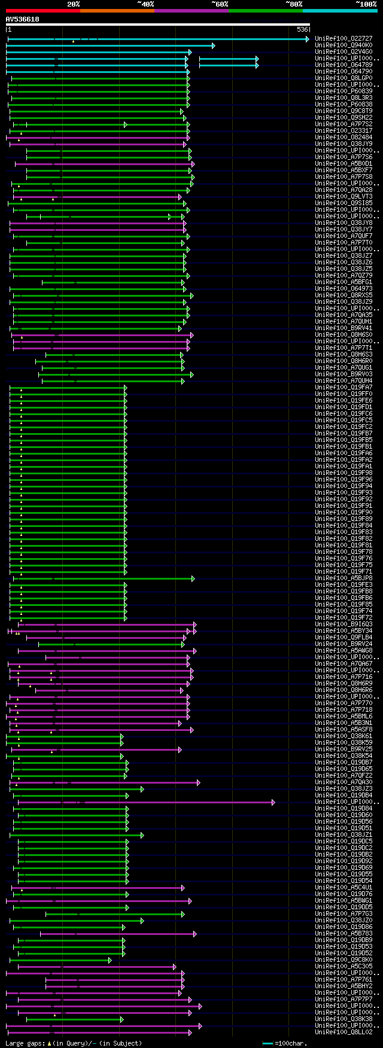Click label UniRef100_A5C4U1
The width and height of the screenshot is (383, 1048).
tap(344, 888)
